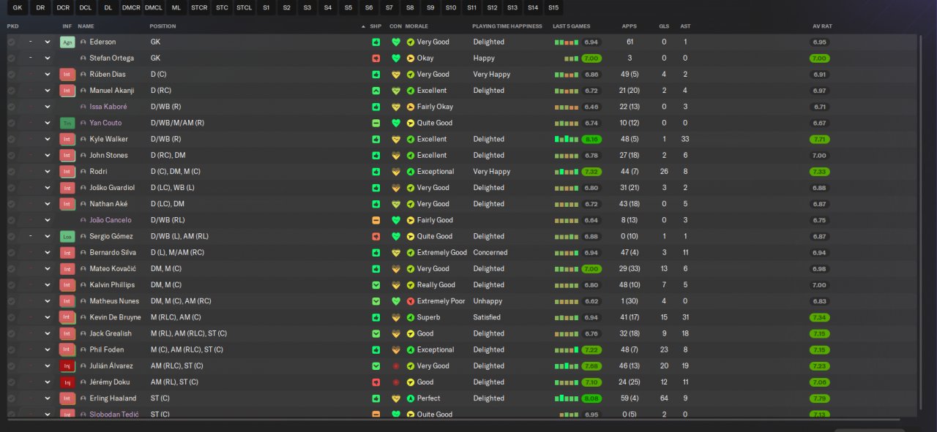Click Ederson's green match sharpness icon
Viewport: 937px width, 432px height.
point(376,42)
